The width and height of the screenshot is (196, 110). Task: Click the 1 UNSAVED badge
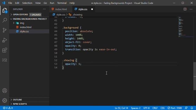point(36,15)
